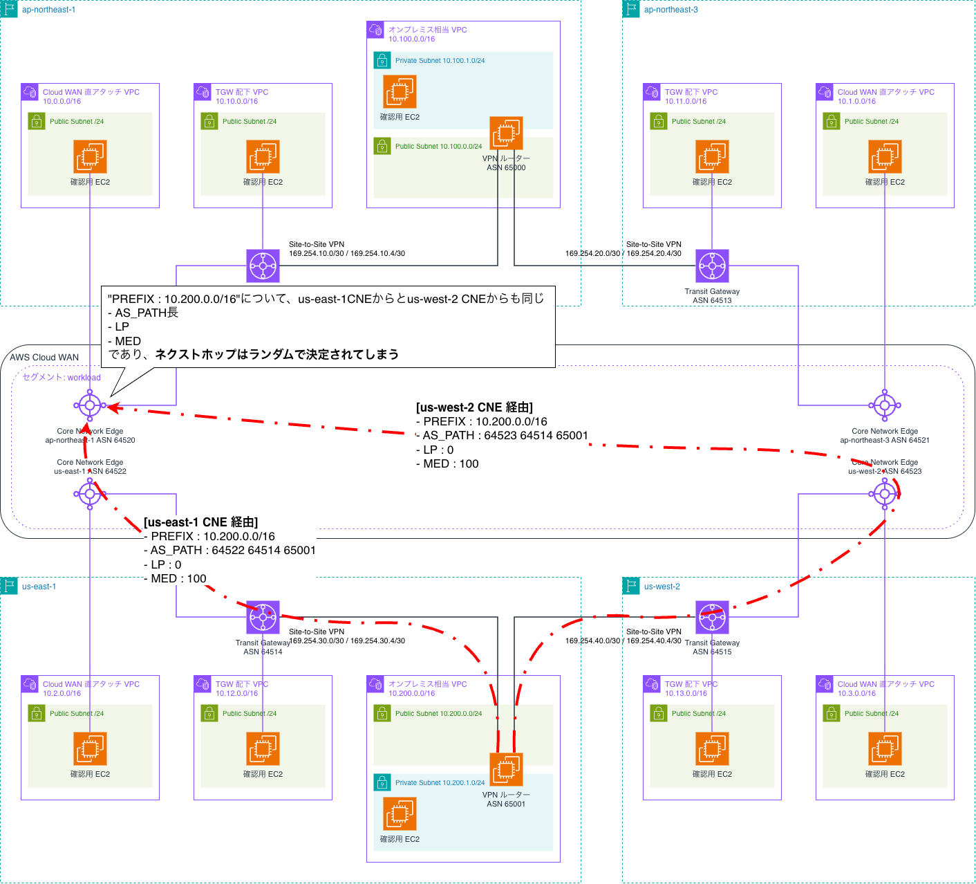
Task: Select Core Network Edge us-west-2 ASN 64523 icon
Action: (885, 494)
